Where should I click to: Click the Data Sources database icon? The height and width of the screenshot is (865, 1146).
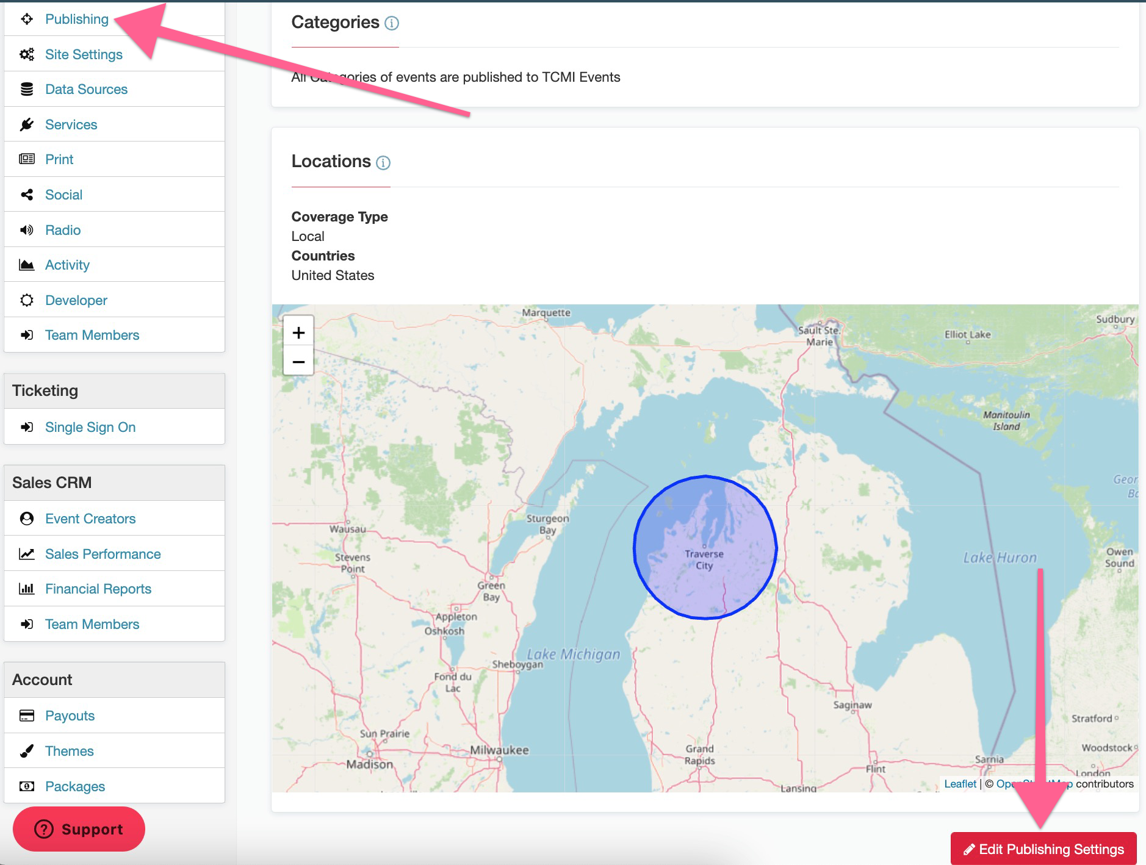pyautogui.click(x=27, y=89)
